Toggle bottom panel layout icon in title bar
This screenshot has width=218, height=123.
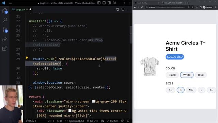pos(104,3)
